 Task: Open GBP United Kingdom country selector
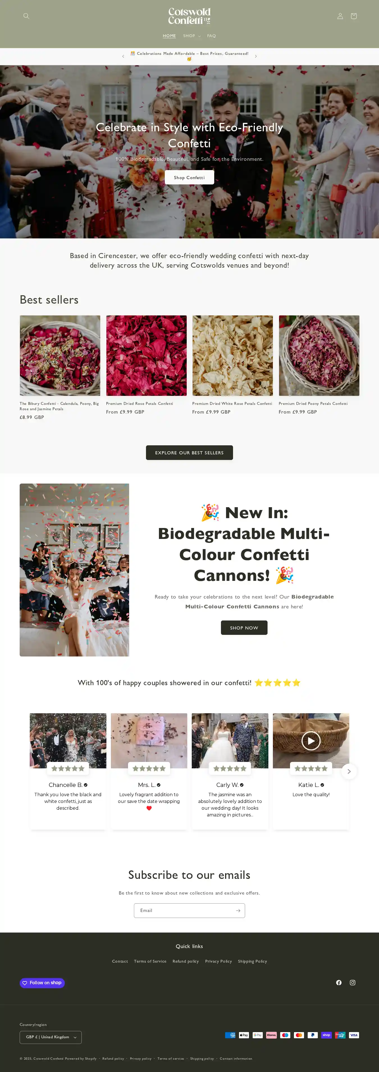[x=51, y=1037]
